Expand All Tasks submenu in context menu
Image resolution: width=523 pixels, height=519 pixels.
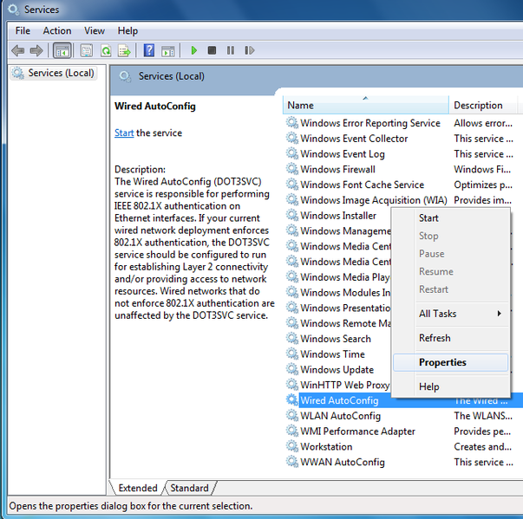[x=451, y=314]
